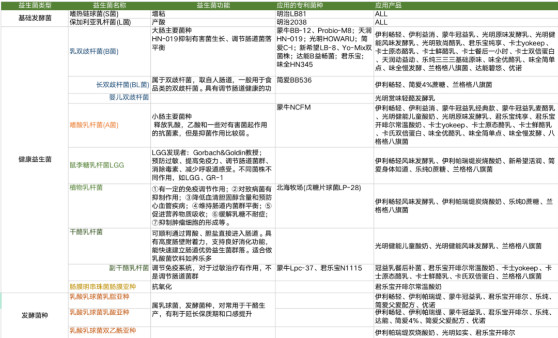Click the cell beginning 可顺利通过胃酸
Image resolution: width=558 pixels, height=338 pixels.
[213, 246]
